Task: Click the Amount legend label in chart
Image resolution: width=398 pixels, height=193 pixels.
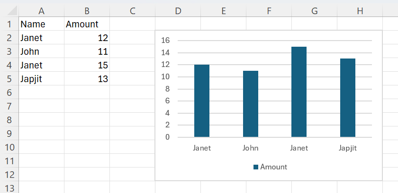Action: click(x=274, y=167)
